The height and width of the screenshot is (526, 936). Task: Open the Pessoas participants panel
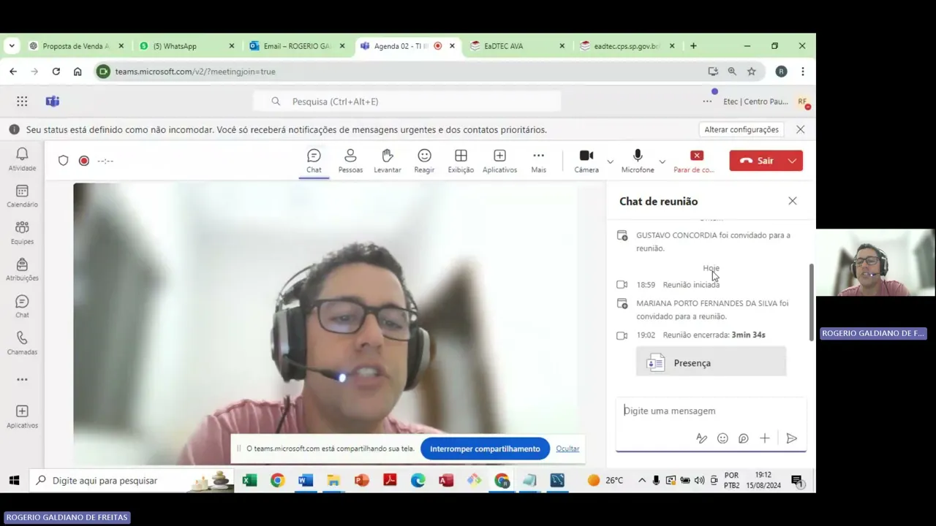click(x=350, y=161)
